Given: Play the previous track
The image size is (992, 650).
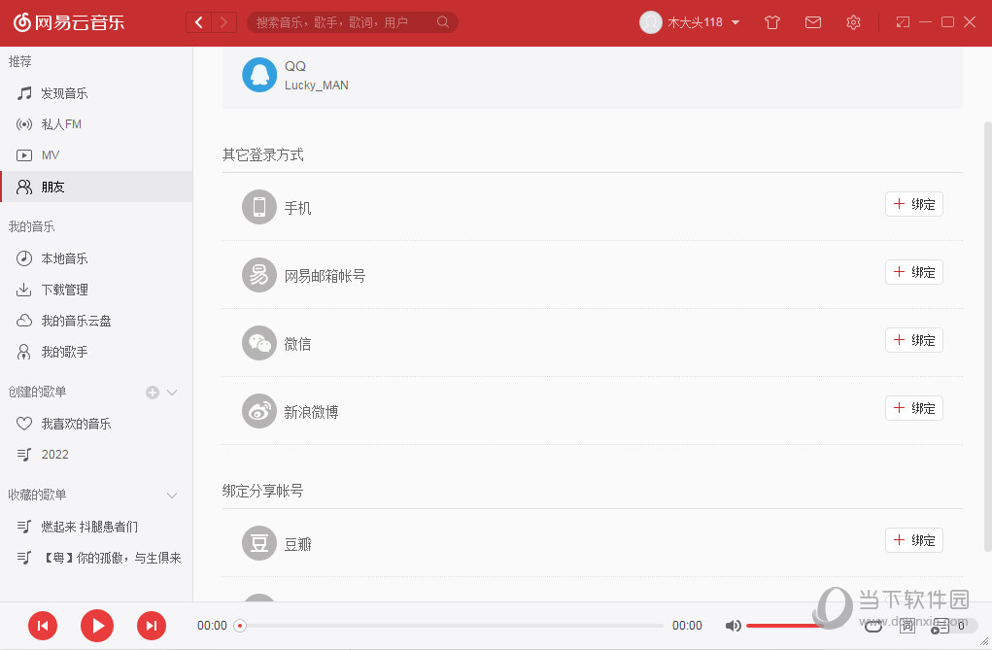Looking at the screenshot, I should coord(43,626).
